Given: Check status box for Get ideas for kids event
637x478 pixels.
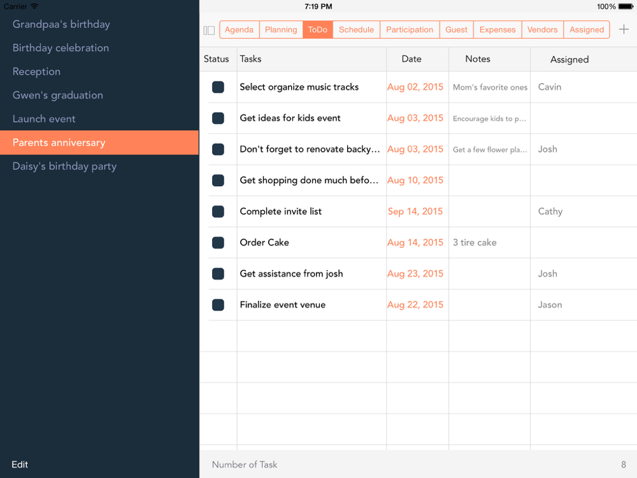Looking at the screenshot, I should [218, 119].
